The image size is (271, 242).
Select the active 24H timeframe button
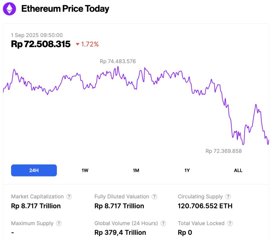(34, 170)
